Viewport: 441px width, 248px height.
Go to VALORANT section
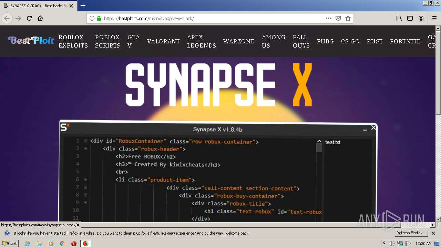coord(163,41)
